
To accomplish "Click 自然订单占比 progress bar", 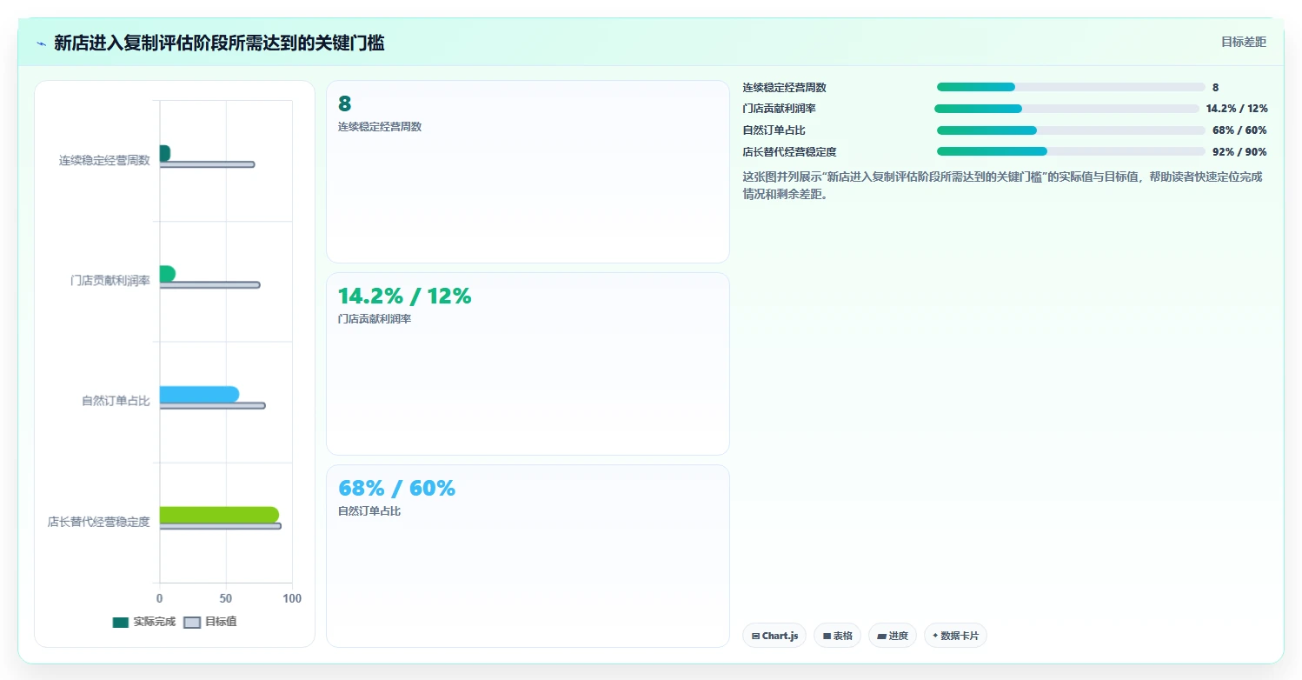I will click(1071, 130).
